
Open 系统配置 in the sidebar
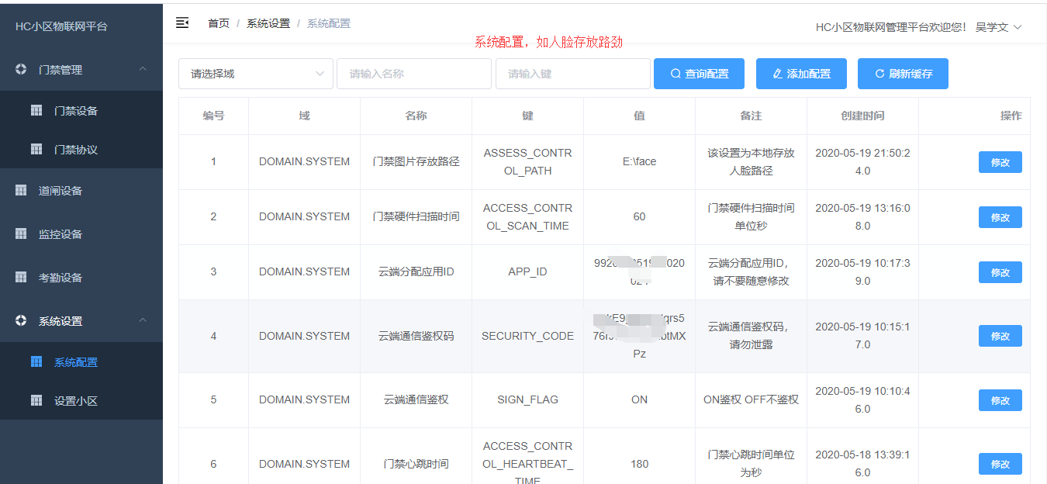click(75, 362)
